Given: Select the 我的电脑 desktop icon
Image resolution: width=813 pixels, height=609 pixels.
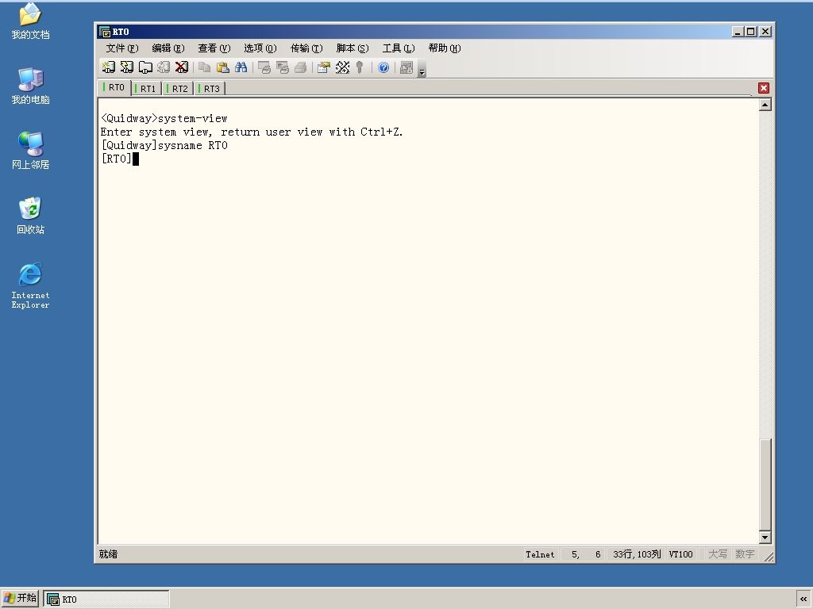Looking at the screenshot, I should tap(31, 86).
